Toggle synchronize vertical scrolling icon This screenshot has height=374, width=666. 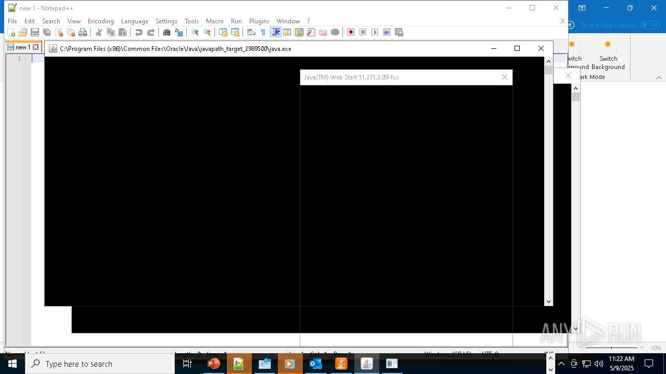[x=223, y=32]
